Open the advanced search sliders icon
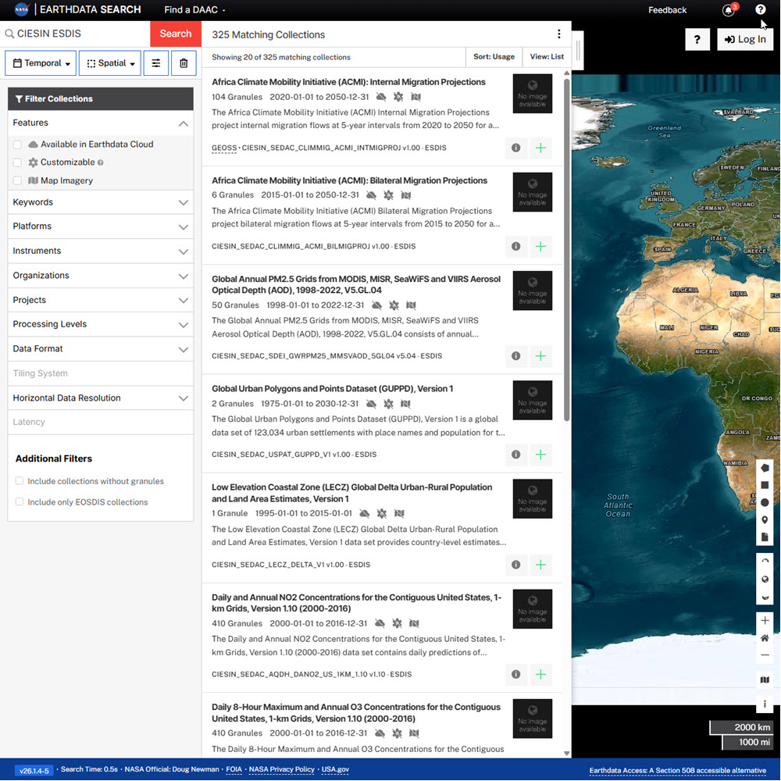 (156, 63)
